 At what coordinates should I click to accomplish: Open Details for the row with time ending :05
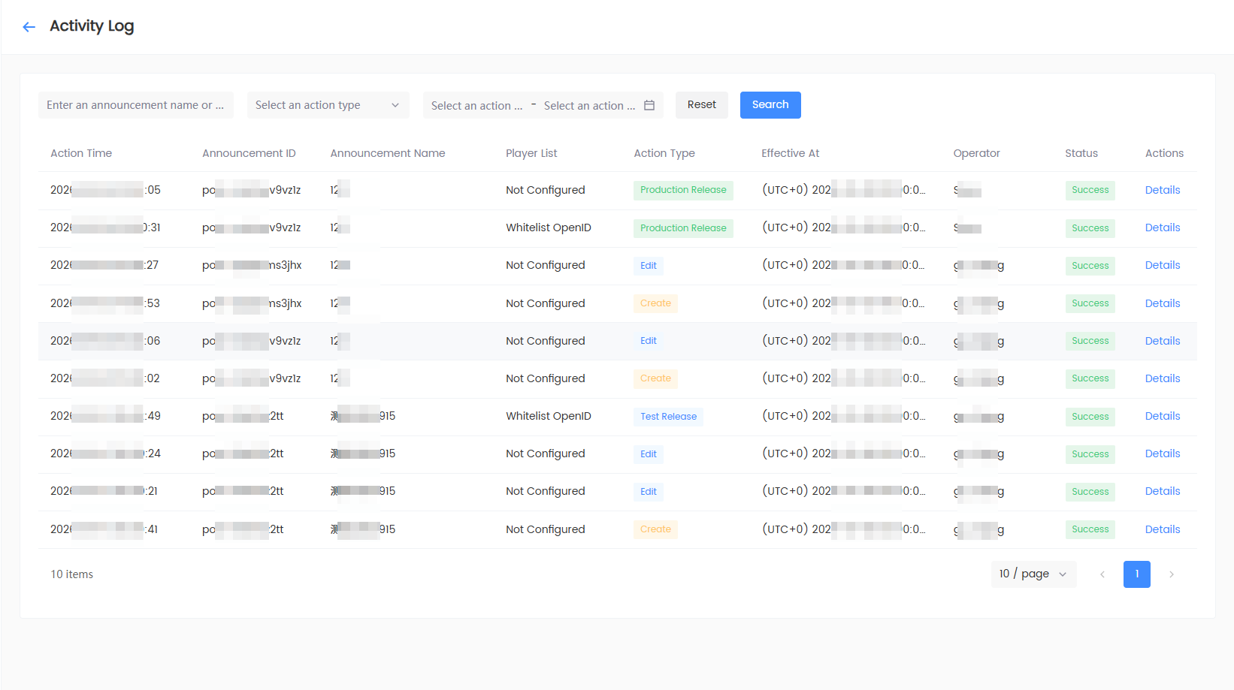click(1163, 190)
